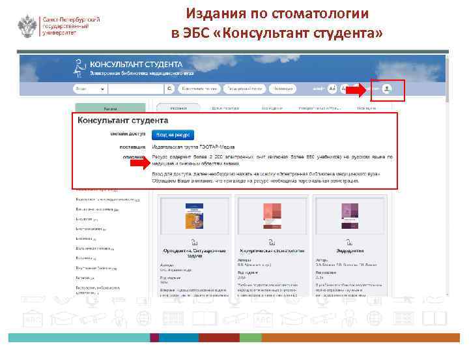Select Гигиена in the sidebar catalog
The image size is (469, 352).
click(85, 278)
